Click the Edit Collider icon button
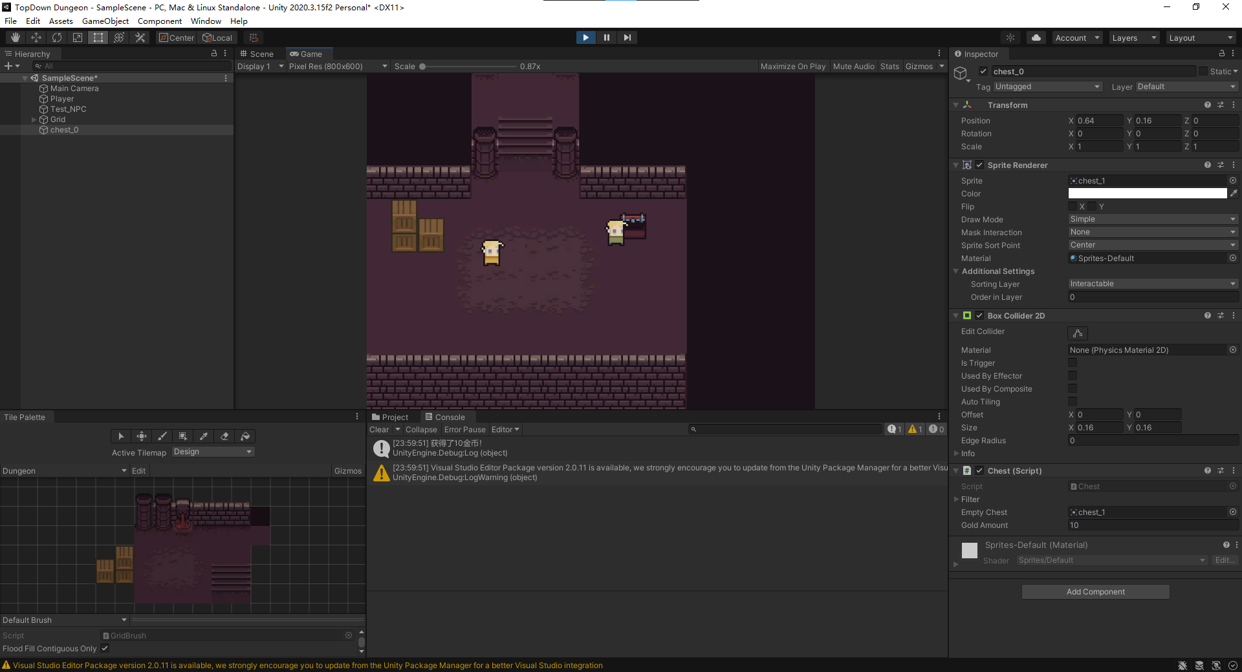Screen dimensions: 1242x672 point(1077,333)
